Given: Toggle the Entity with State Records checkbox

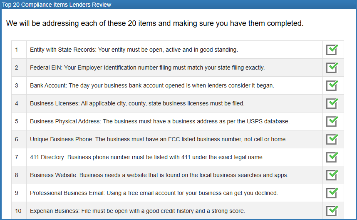Looking at the screenshot, I should click(x=332, y=50).
